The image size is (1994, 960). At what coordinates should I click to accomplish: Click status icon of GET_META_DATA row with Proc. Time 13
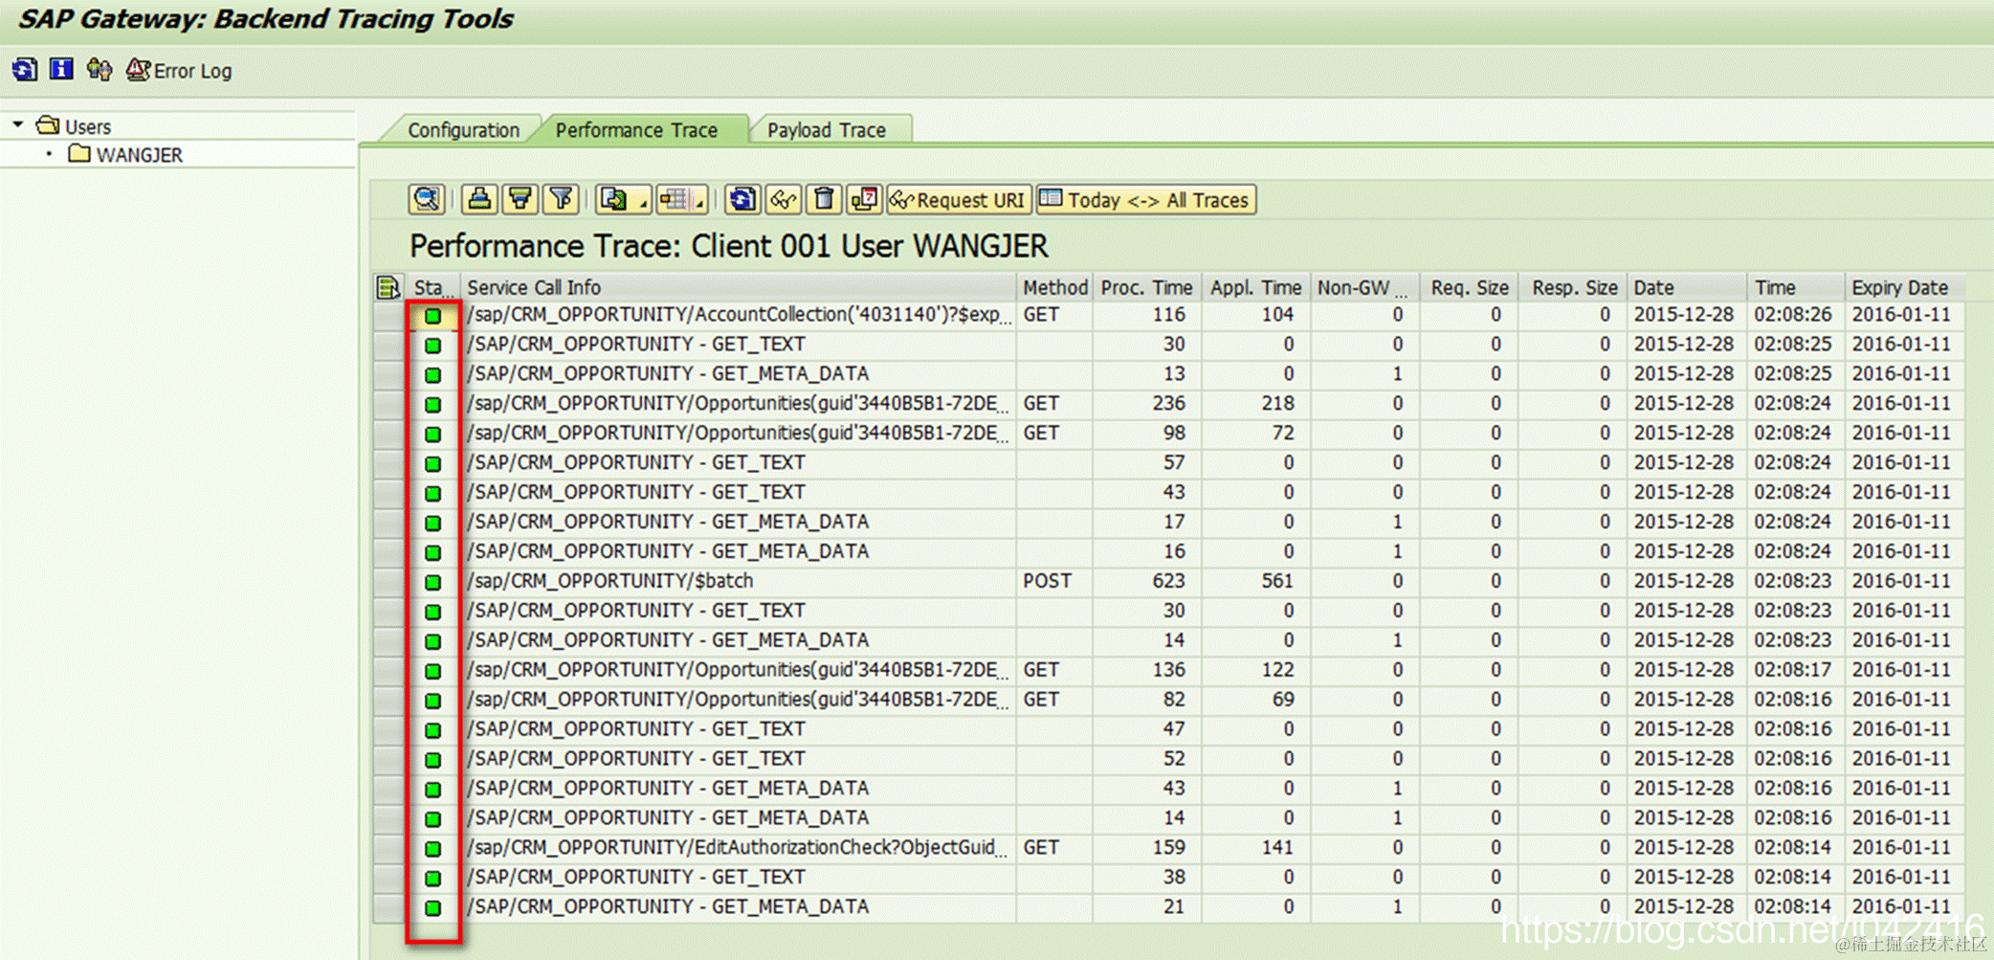tap(433, 374)
